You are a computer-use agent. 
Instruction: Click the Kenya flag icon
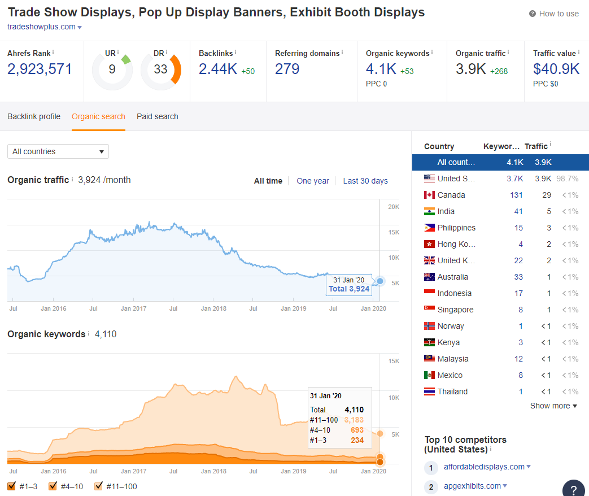pos(429,342)
